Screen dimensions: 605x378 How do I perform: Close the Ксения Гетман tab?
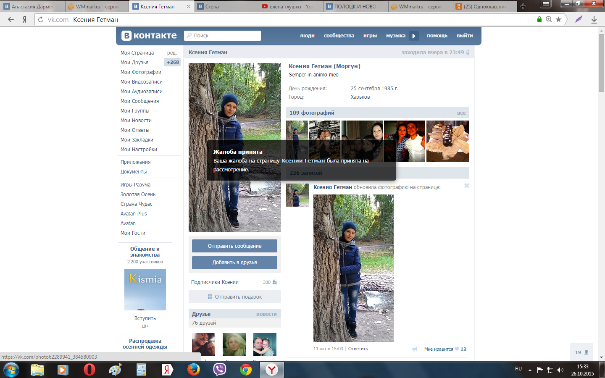point(188,6)
